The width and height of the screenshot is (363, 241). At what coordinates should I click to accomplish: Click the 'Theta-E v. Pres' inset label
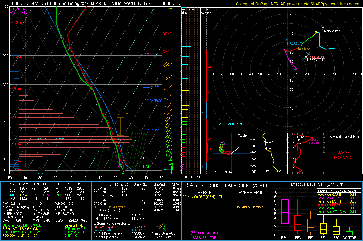click(269, 145)
